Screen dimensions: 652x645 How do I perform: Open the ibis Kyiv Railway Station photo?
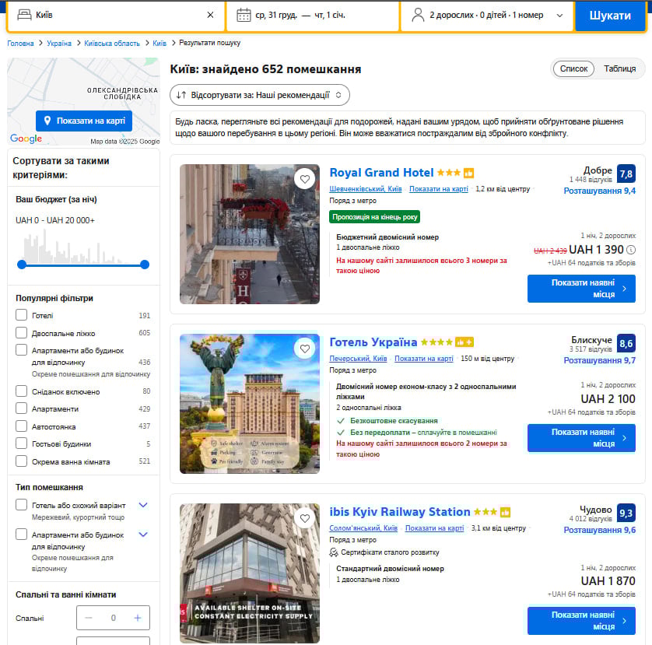pyautogui.click(x=249, y=573)
